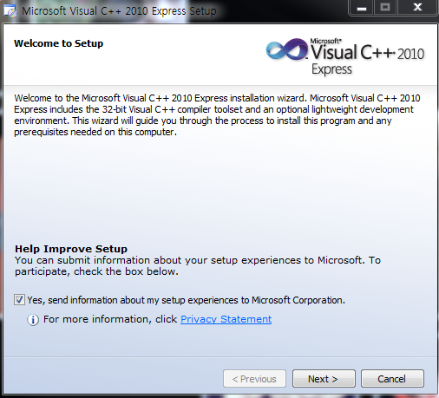Image resolution: width=439 pixels, height=398 pixels.
Task: Click the blue information icon beside privacy text
Action: click(33, 320)
